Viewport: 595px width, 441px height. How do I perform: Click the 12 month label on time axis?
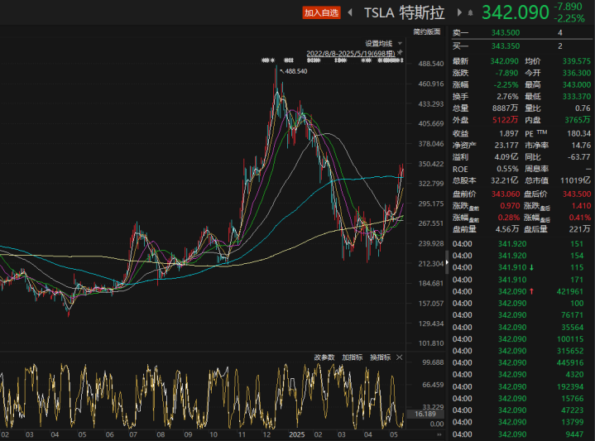coord(266,435)
